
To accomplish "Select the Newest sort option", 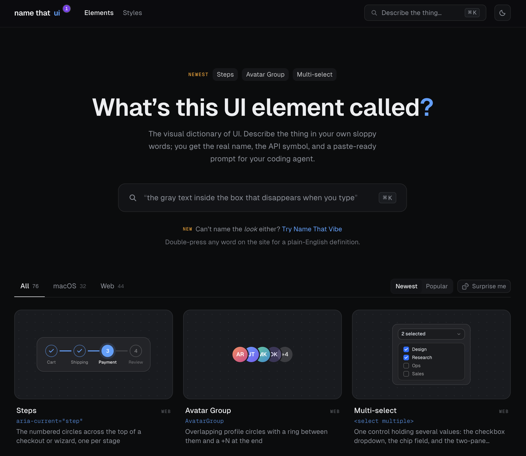I will tap(406, 286).
